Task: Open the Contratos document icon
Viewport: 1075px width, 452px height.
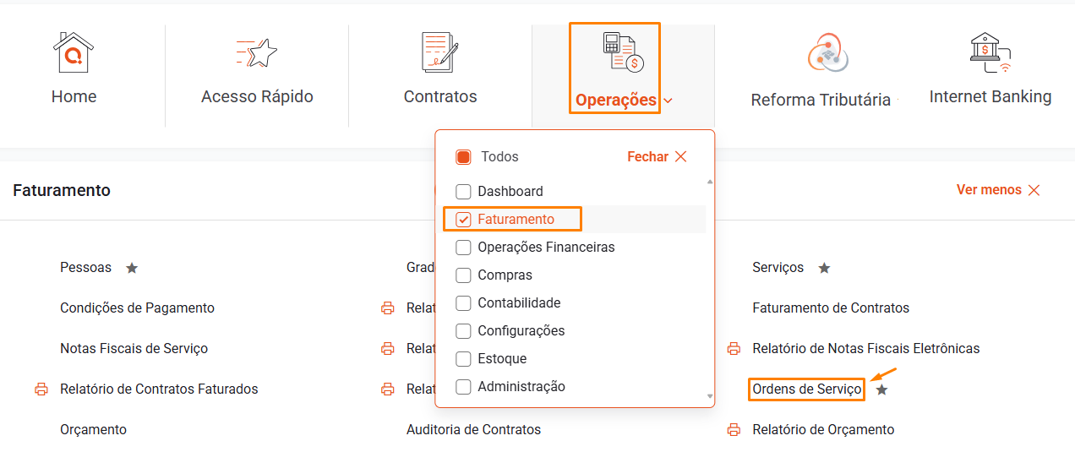Action: [x=439, y=52]
